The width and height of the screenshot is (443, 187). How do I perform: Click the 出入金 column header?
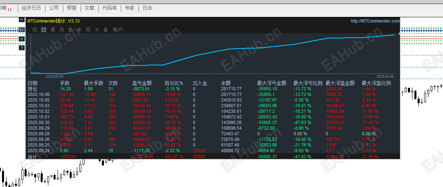coord(200,83)
